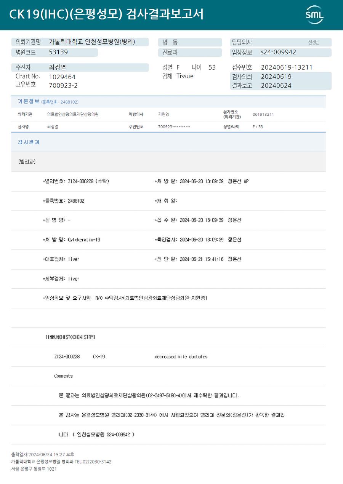Select footer 출력일자:2024/06/24 15:27 오후

coord(43,454)
